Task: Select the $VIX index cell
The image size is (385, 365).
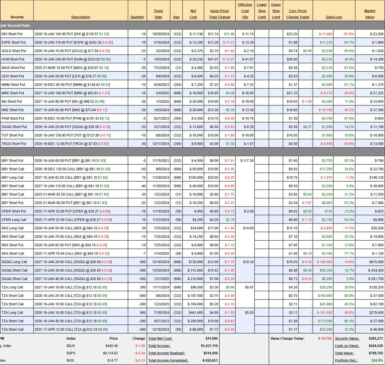Action: (x=71, y=360)
